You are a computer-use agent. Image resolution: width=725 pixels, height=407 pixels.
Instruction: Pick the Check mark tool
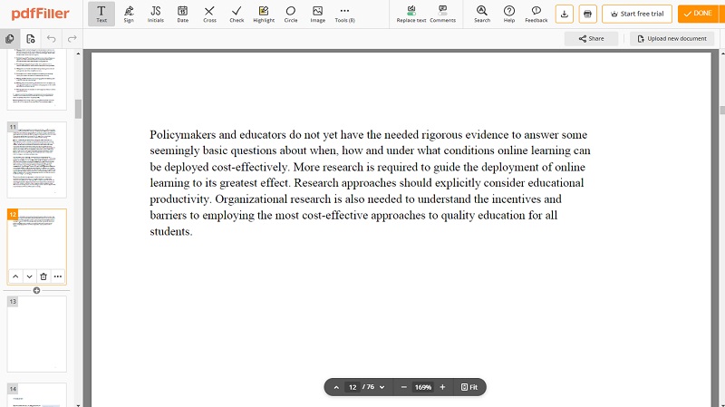(237, 14)
